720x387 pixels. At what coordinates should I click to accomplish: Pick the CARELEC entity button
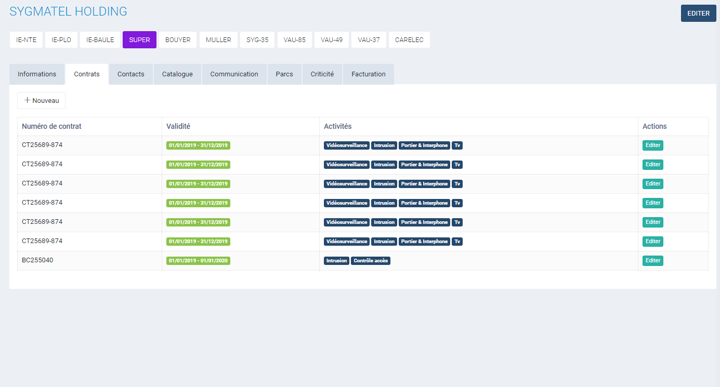point(409,40)
